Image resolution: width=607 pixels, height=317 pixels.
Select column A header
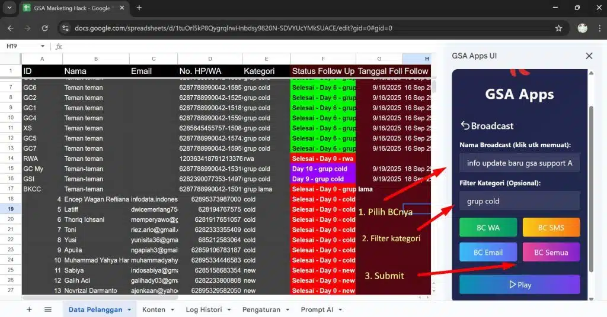42,59
